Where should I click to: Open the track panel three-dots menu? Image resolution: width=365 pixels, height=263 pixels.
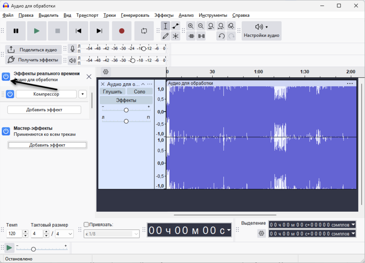[150, 84]
